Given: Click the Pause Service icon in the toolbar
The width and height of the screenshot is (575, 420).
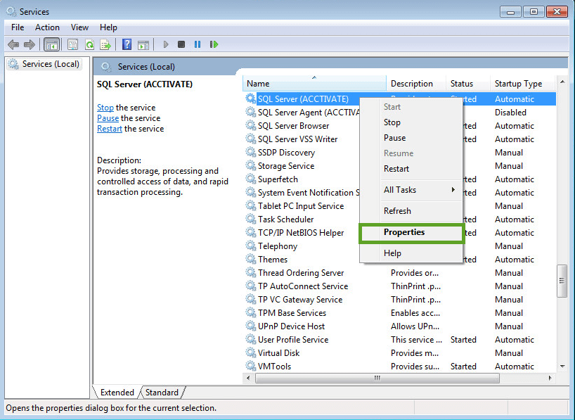Looking at the screenshot, I should point(198,44).
